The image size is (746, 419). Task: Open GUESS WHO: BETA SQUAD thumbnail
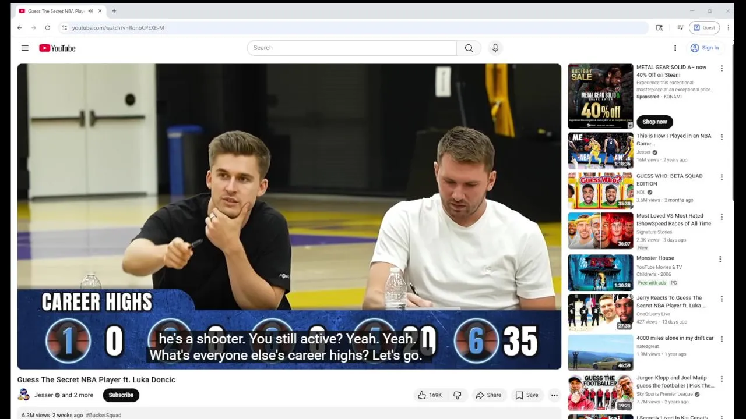point(600,190)
